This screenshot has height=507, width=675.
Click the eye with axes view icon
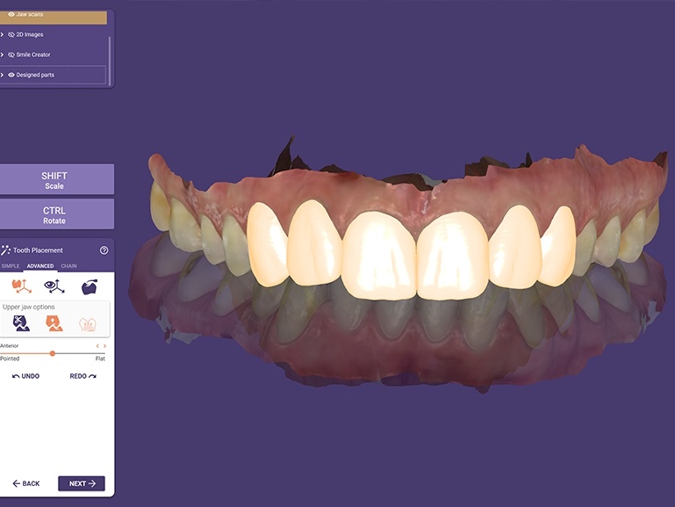tap(54, 286)
